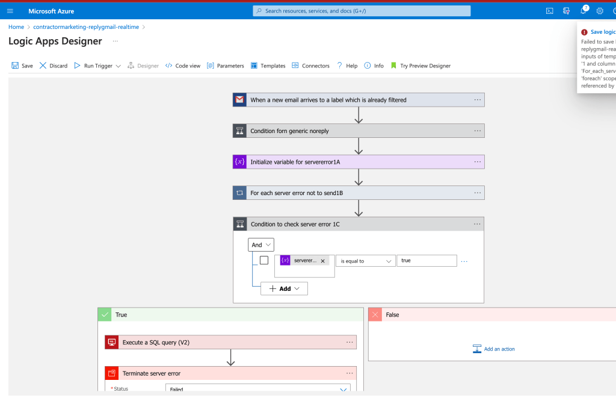The width and height of the screenshot is (616, 404).
Task: Open Connectors from the toolbar
Action: [x=311, y=66]
